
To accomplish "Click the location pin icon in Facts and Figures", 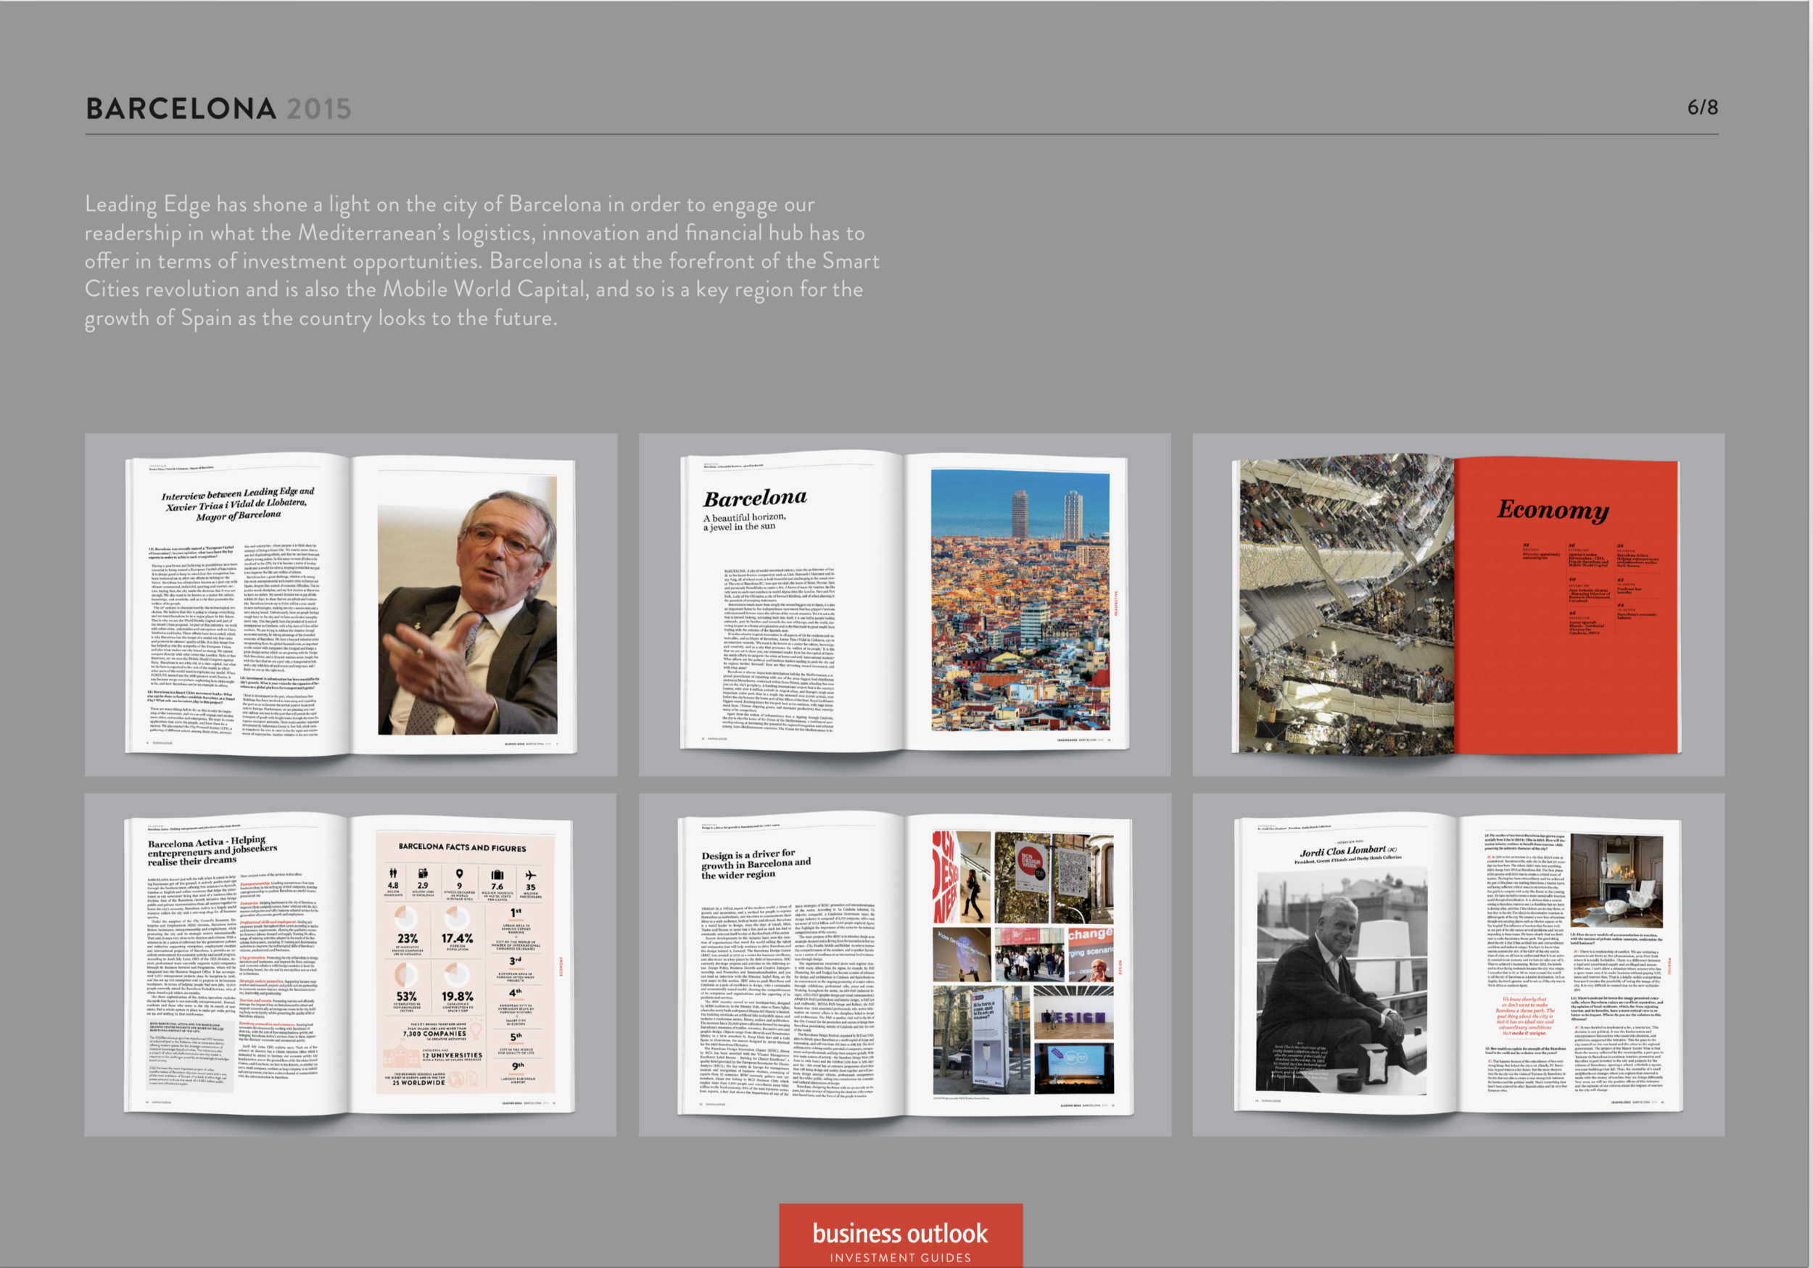I will (460, 874).
